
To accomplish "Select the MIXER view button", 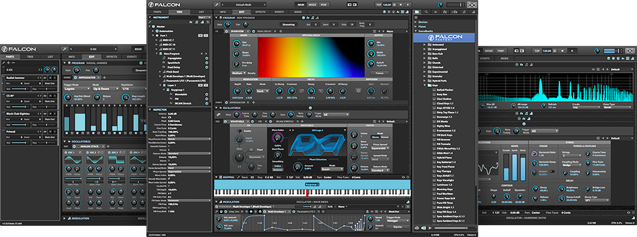I will (312, 5).
